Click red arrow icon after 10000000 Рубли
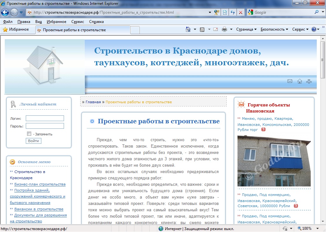 pos(296,206)
